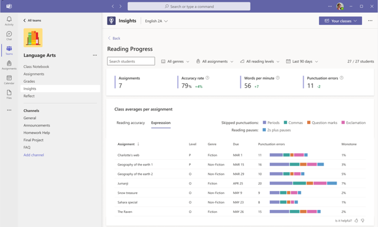378x227 pixels.
Task: Open Reflect in team menu
Action: [x=29, y=96]
